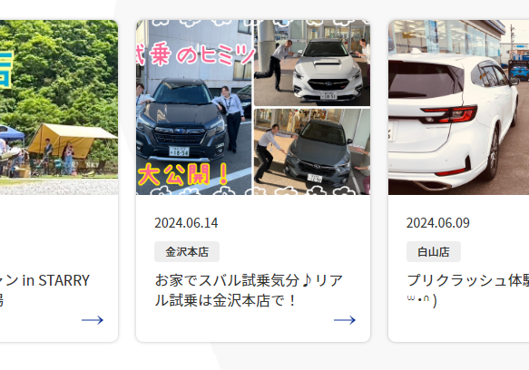Click the arrow icon on the 金沢本店 card
This screenshot has width=529, height=370.
(x=345, y=320)
